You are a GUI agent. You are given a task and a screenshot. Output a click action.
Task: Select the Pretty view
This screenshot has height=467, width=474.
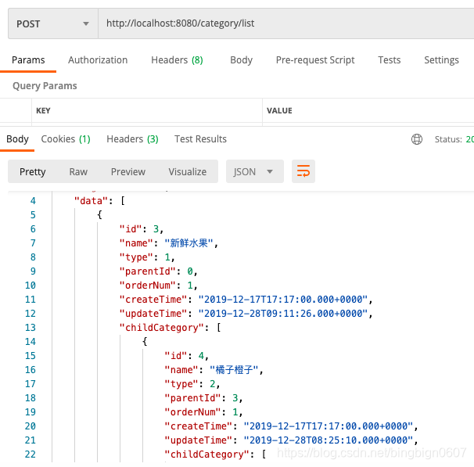click(x=32, y=171)
